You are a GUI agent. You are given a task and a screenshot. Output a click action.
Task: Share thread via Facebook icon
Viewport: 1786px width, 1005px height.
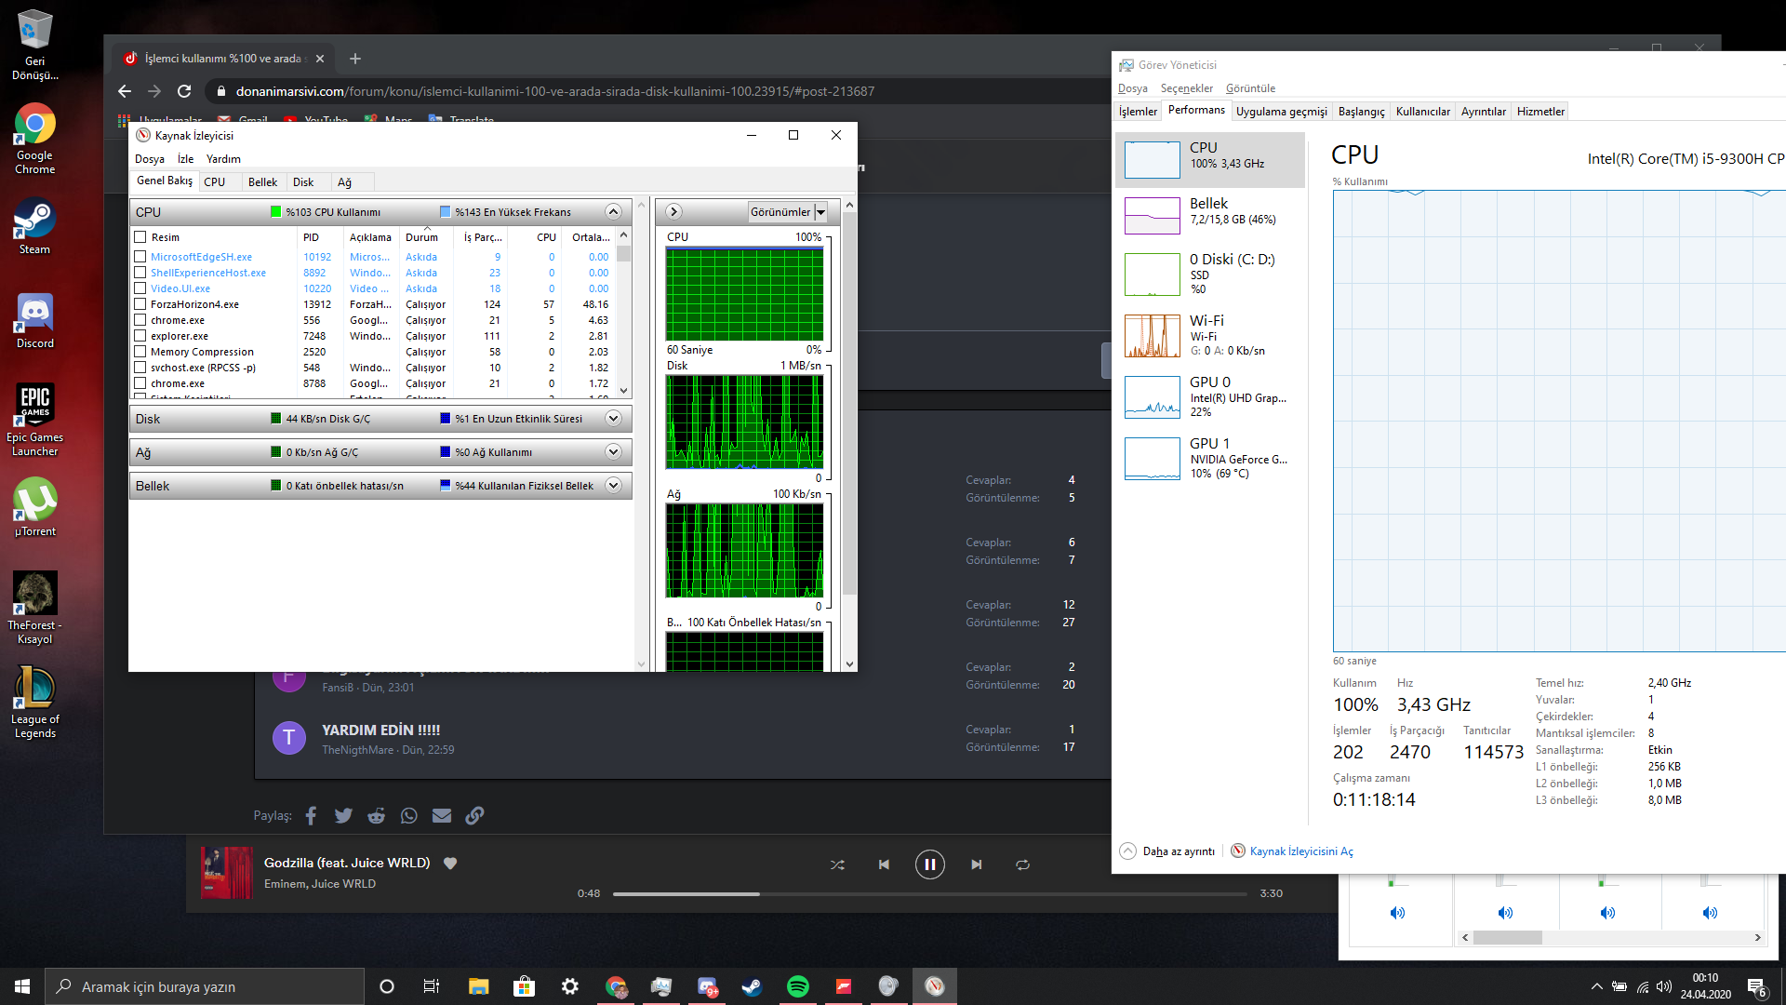[x=311, y=816]
